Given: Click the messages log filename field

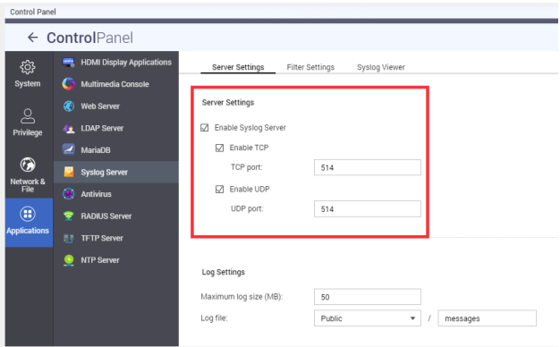Looking at the screenshot, I should coord(487,318).
